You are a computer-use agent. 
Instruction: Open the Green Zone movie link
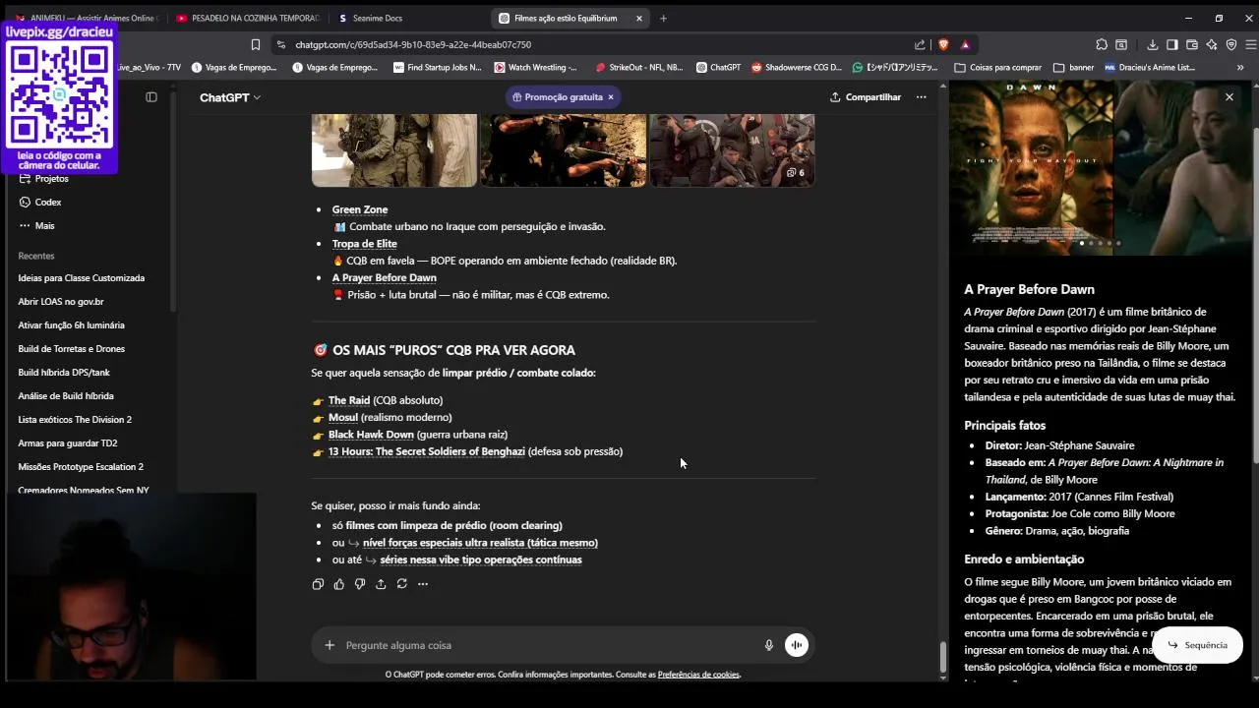point(360,209)
